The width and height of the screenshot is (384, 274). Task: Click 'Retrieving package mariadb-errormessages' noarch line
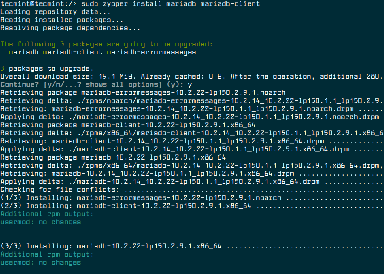tap(143, 93)
